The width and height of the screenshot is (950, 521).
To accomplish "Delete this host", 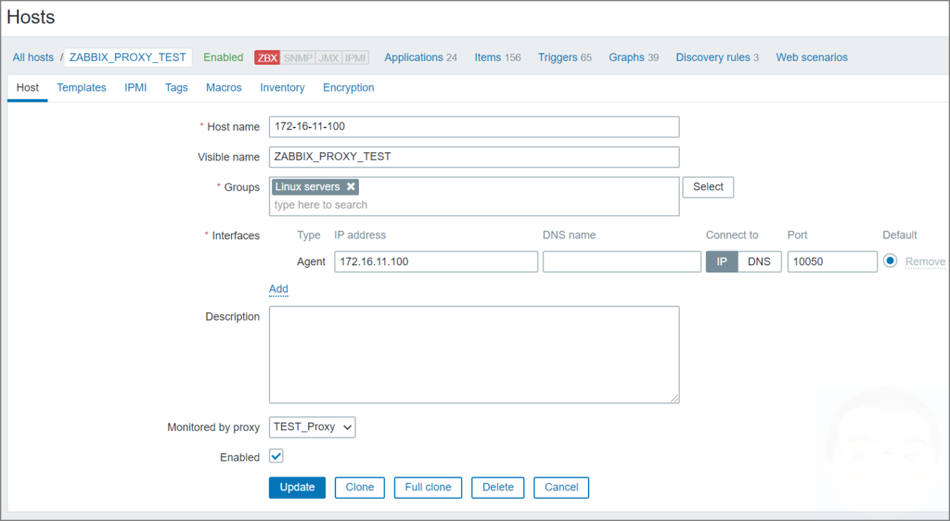I will [498, 487].
